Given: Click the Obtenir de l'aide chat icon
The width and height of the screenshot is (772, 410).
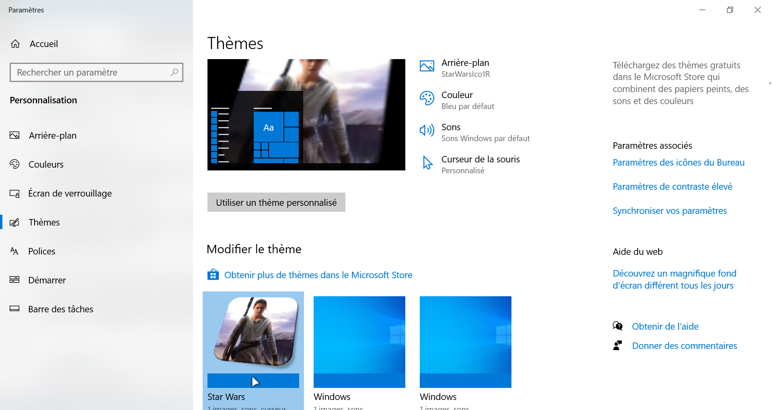Looking at the screenshot, I should pyautogui.click(x=618, y=326).
